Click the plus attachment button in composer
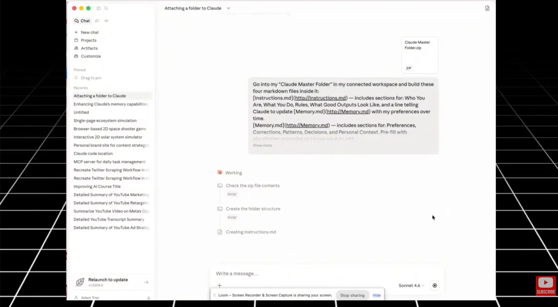The image size is (558, 307). pos(219,286)
